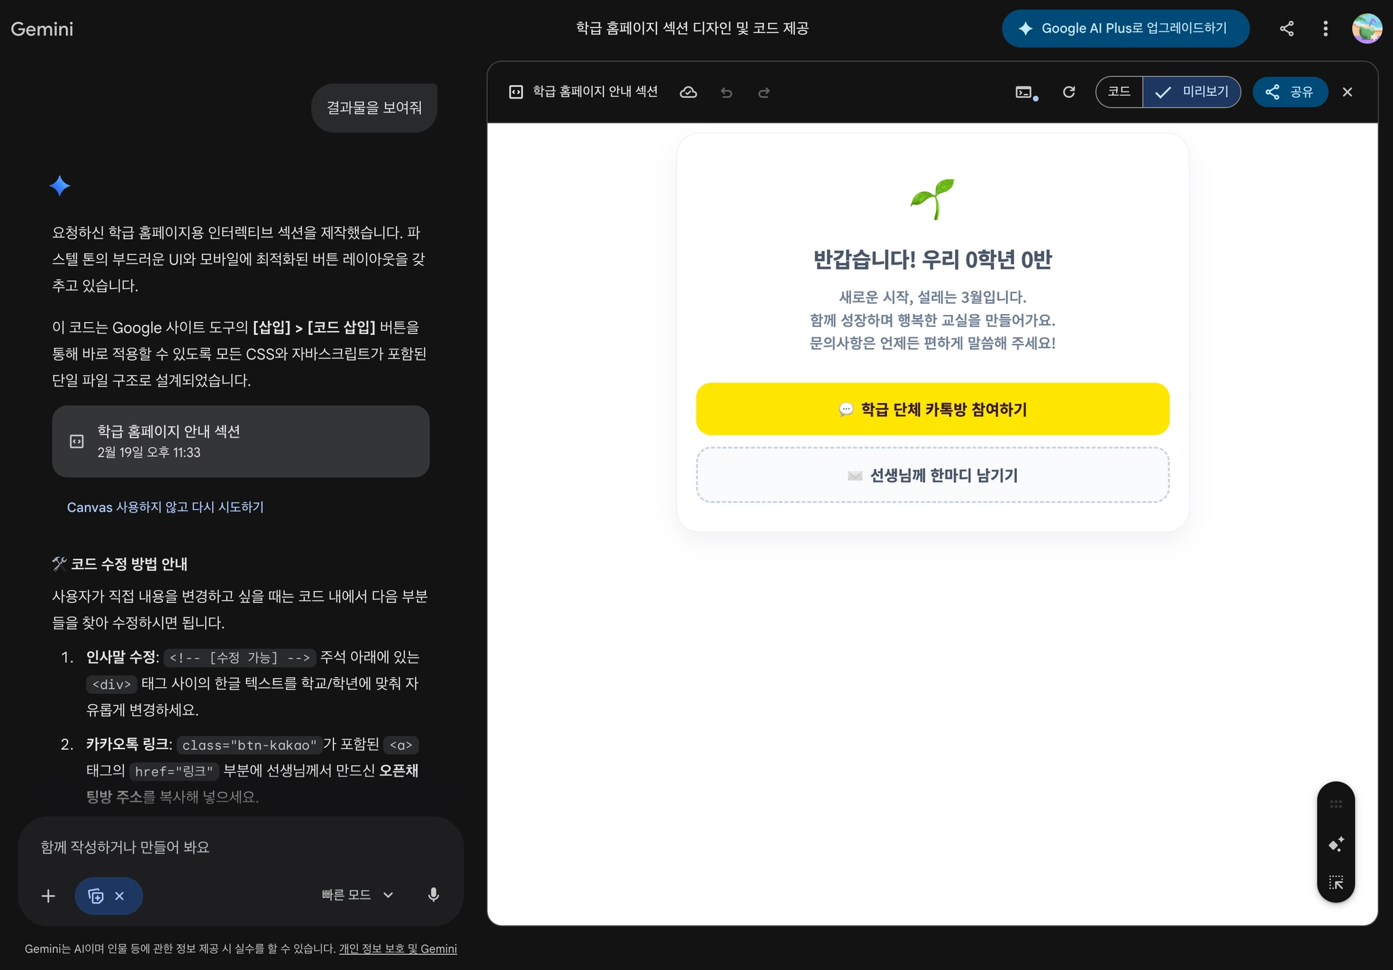Redo the canvas change
1393x970 pixels.
pyautogui.click(x=764, y=92)
